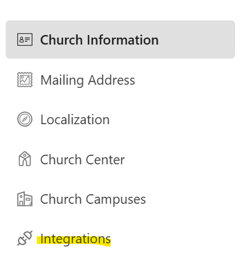Select the compass icon next to Localization
251x263 pixels.
coord(25,119)
